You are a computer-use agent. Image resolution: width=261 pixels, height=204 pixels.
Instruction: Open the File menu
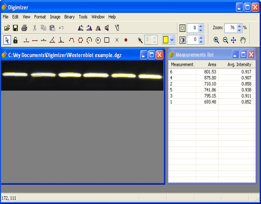pyautogui.click(x=5, y=17)
